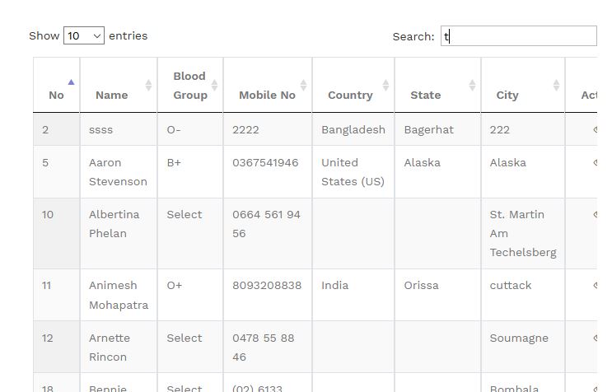The height and width of the screenshot is (392, 612).
Task: Click into the Search input field
Action: 519,36
